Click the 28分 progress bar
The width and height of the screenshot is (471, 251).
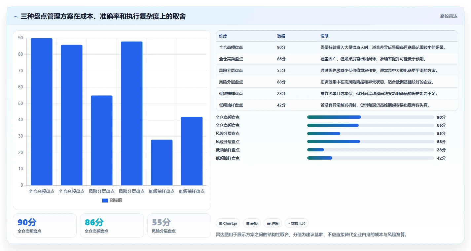coord(371,150)
